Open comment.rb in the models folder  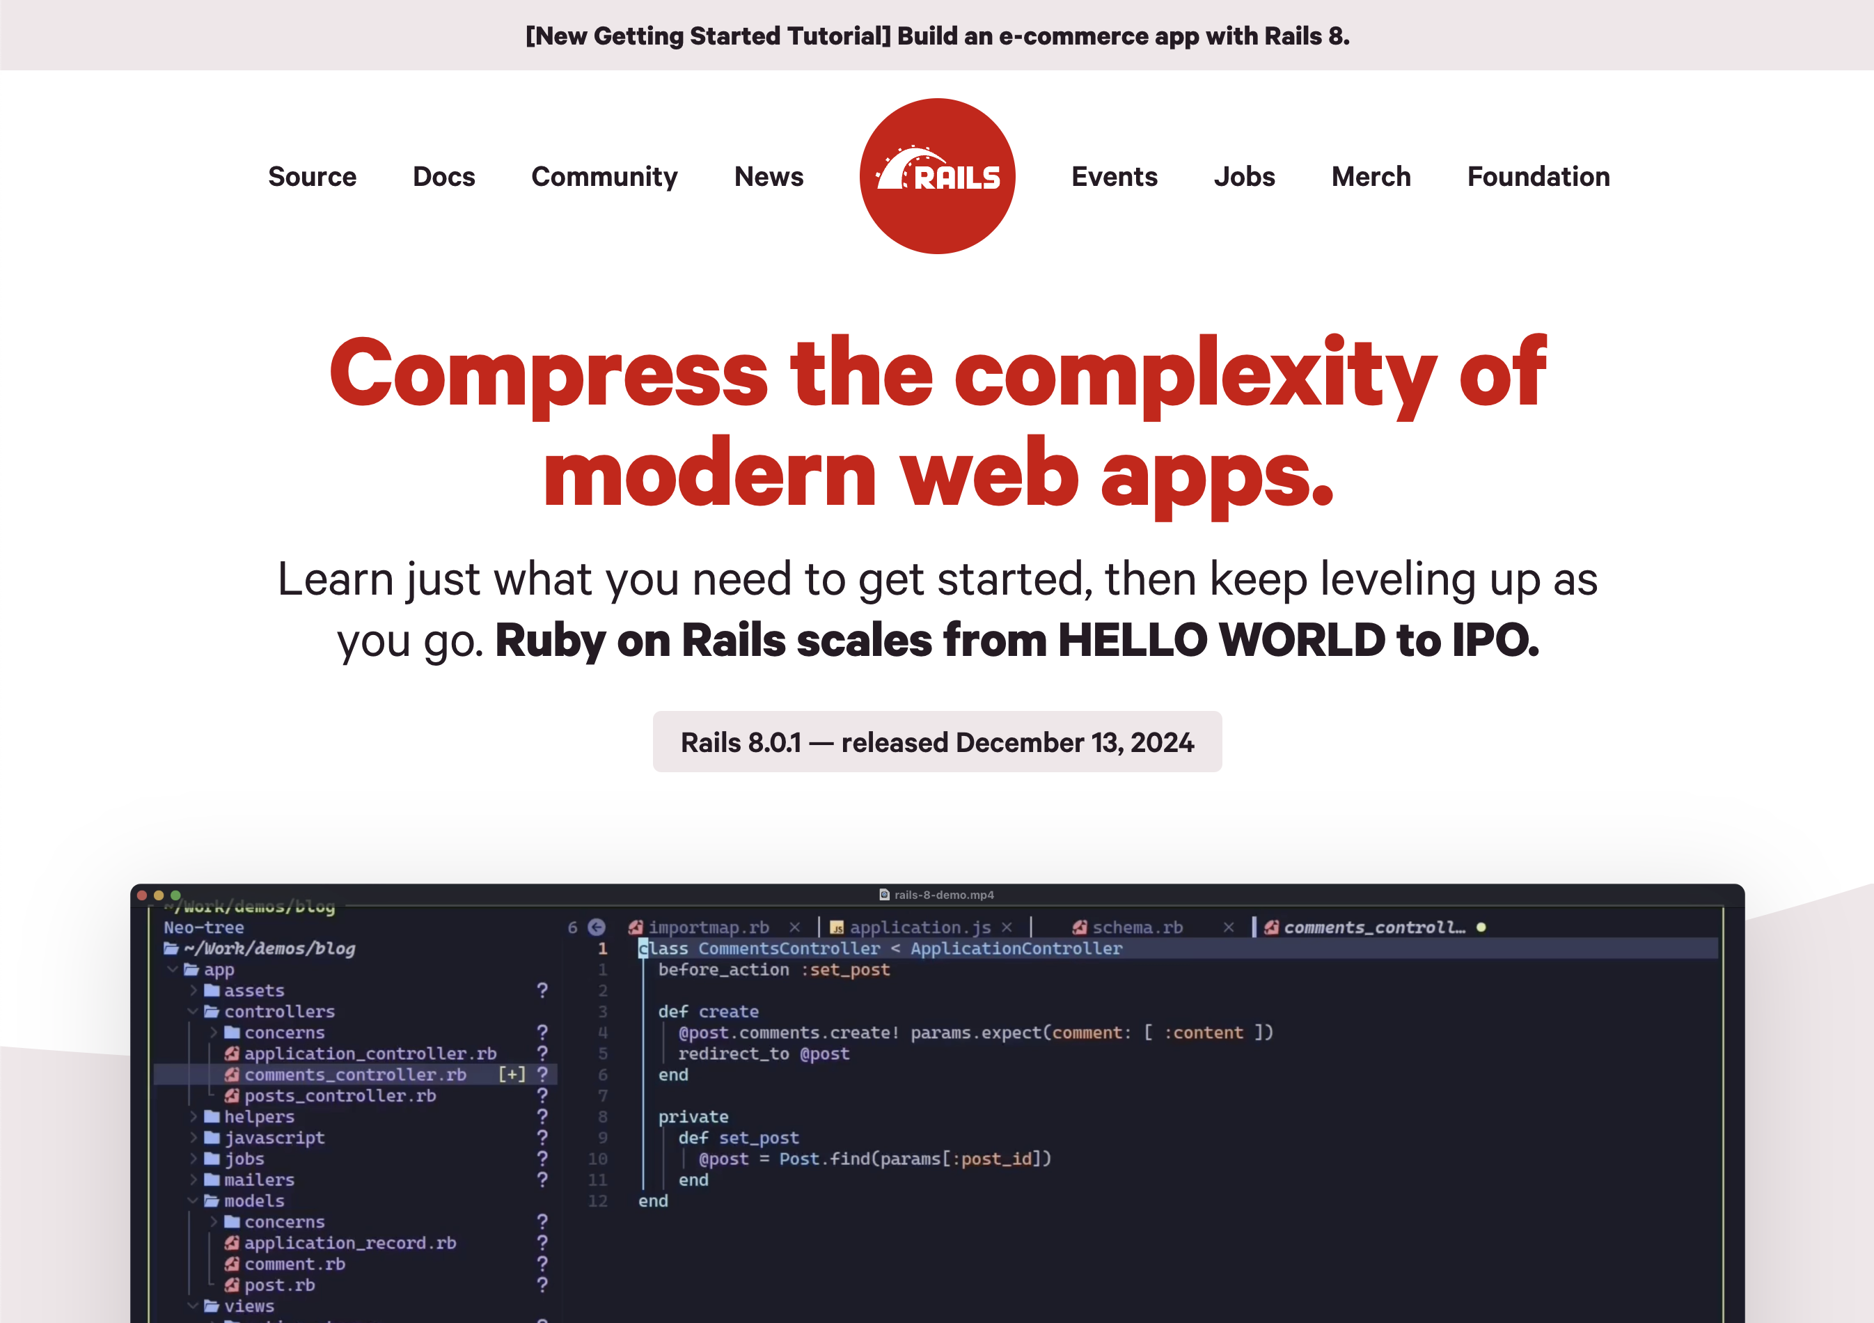click(294, 1263)
